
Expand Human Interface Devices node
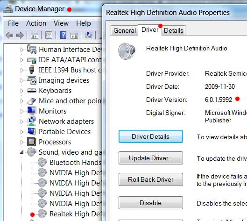(22, 50)
